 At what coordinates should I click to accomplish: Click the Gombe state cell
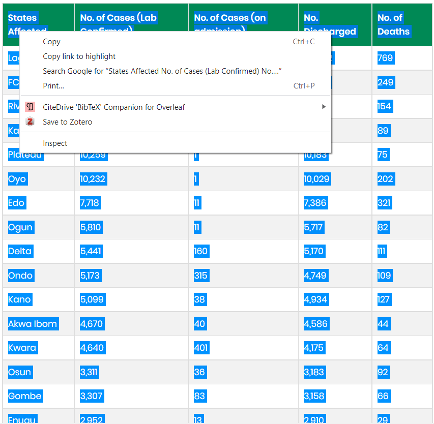(x=25, y=396)
